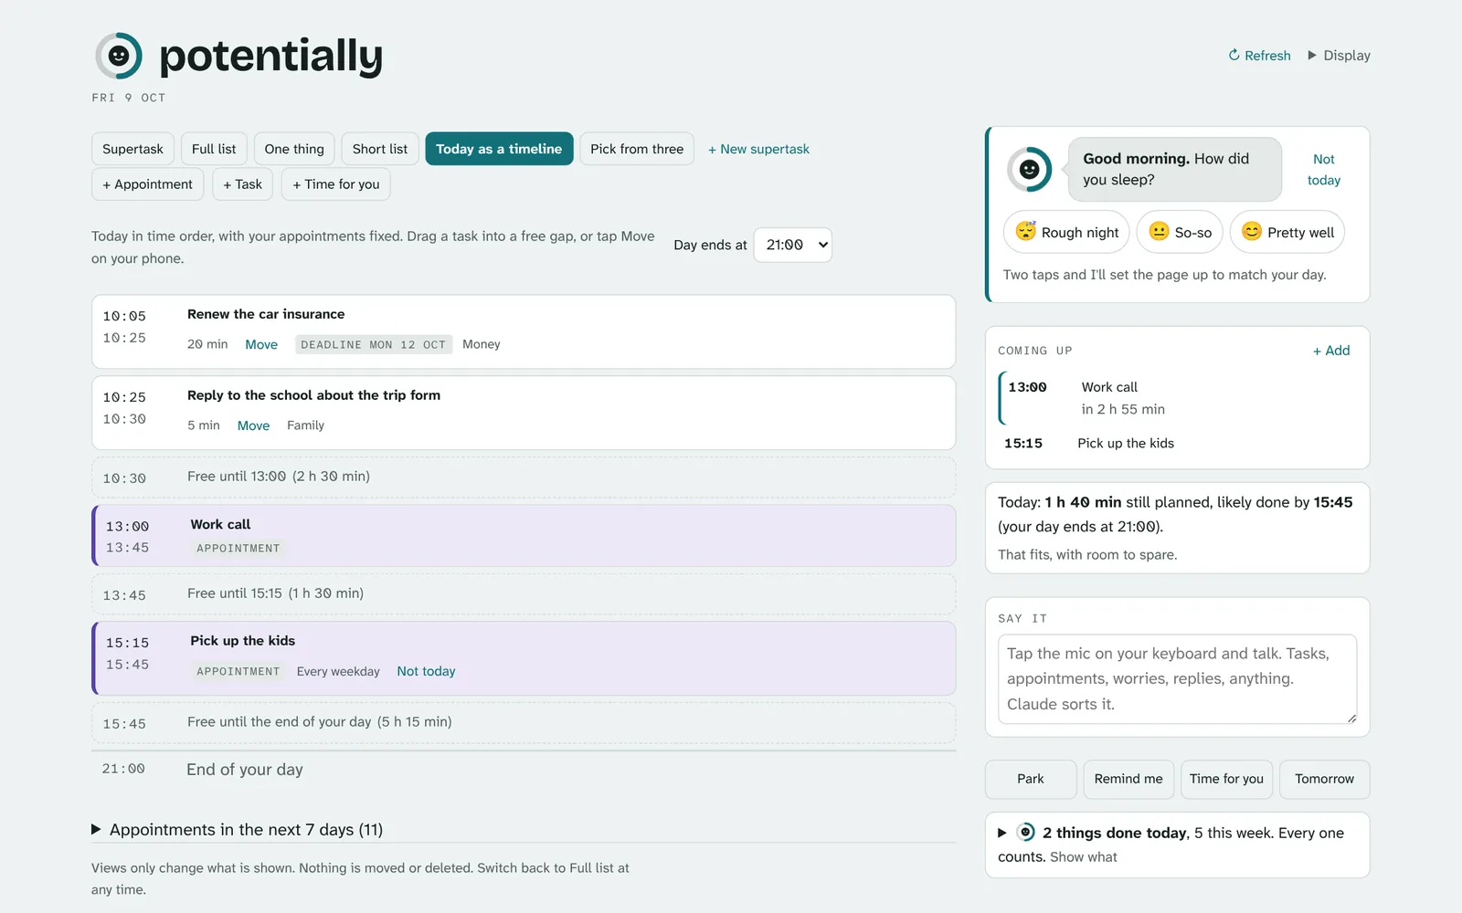Click the Refresh link with circular arrow
The image size is (1462, 913).
tap(1259, 56)
